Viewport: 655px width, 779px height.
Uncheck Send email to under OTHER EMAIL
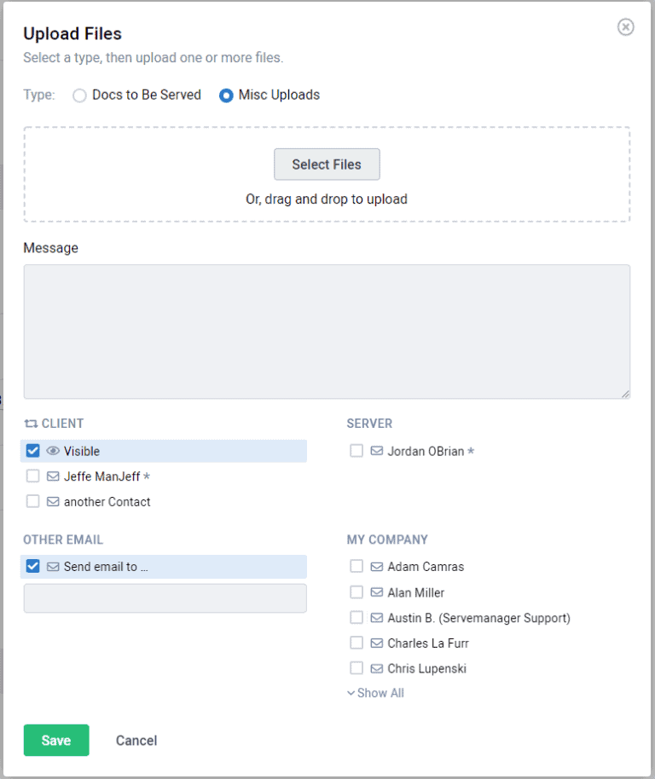coord(32,566)
